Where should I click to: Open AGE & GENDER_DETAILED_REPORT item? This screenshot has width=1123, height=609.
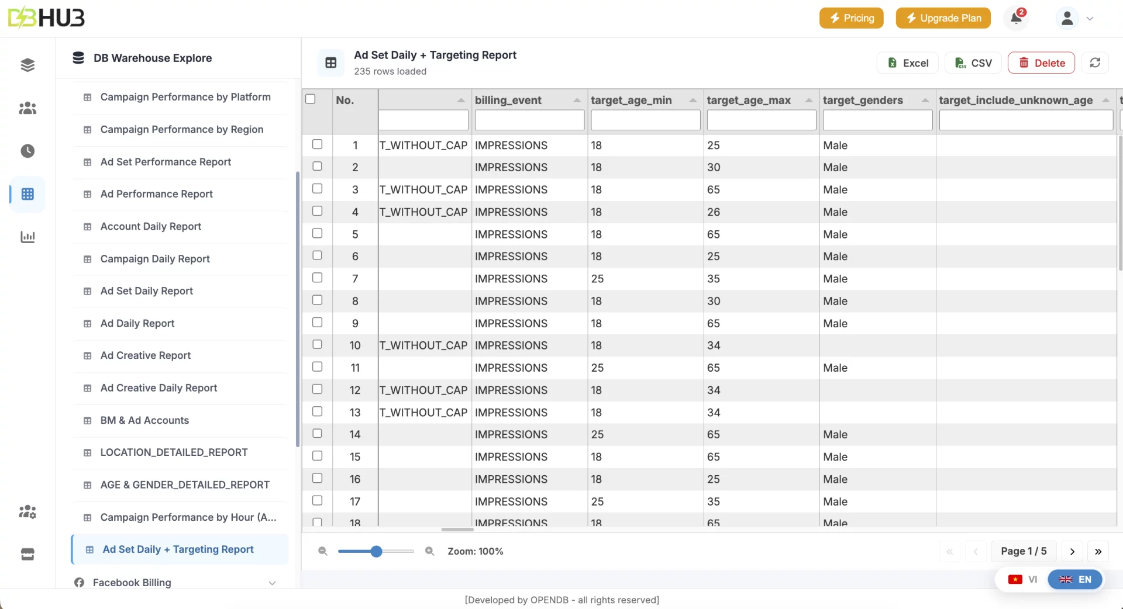tap(185, 485)
